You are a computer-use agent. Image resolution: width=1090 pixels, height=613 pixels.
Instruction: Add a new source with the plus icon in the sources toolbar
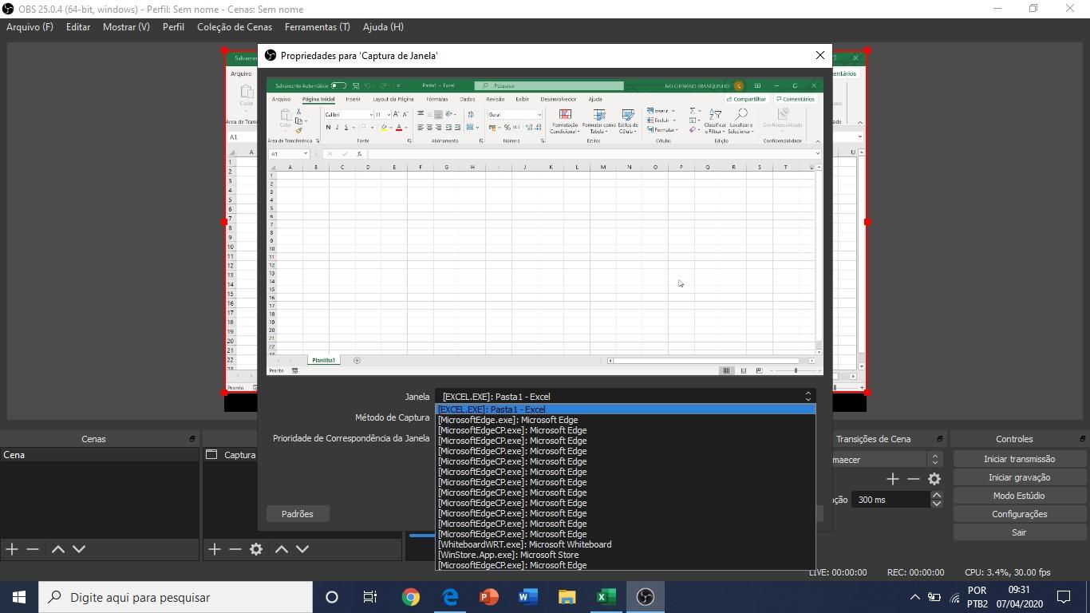(x=214, y=549)
